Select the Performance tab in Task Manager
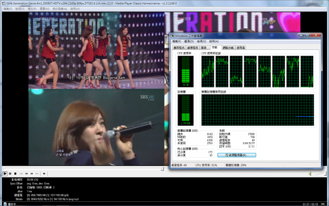 click(x=215, y=47)
